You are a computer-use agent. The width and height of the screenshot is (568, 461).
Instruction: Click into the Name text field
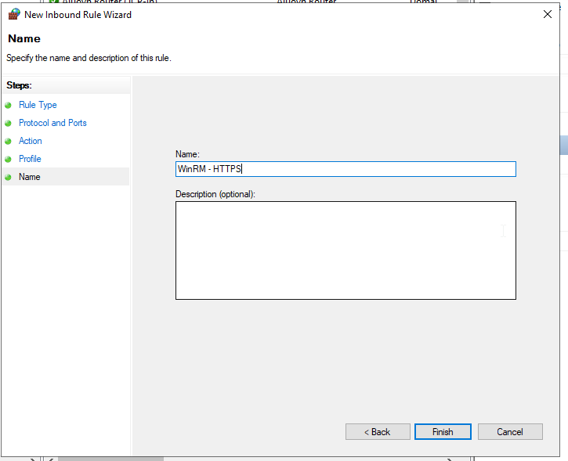click(345, 169)
